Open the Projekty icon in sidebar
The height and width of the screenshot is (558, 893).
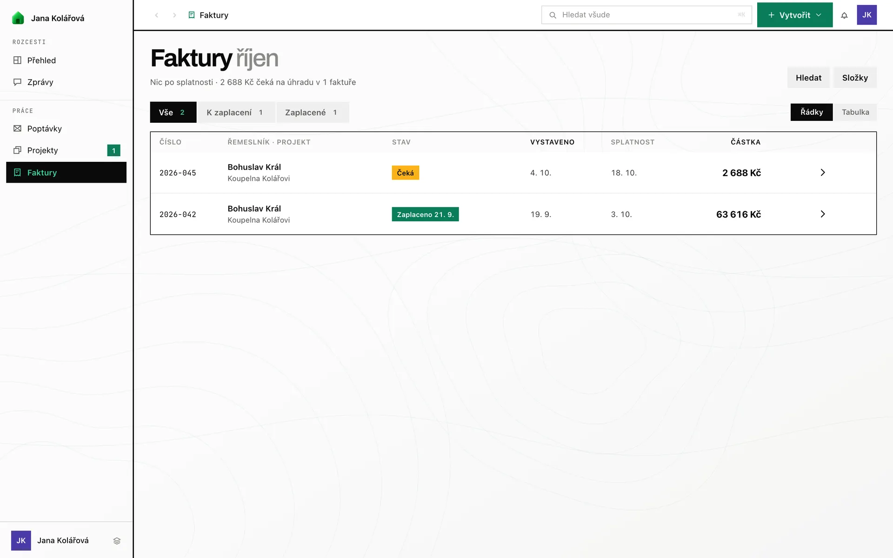tap(18, 150)
